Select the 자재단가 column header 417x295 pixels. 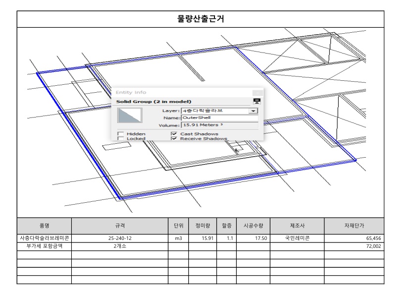354,226
